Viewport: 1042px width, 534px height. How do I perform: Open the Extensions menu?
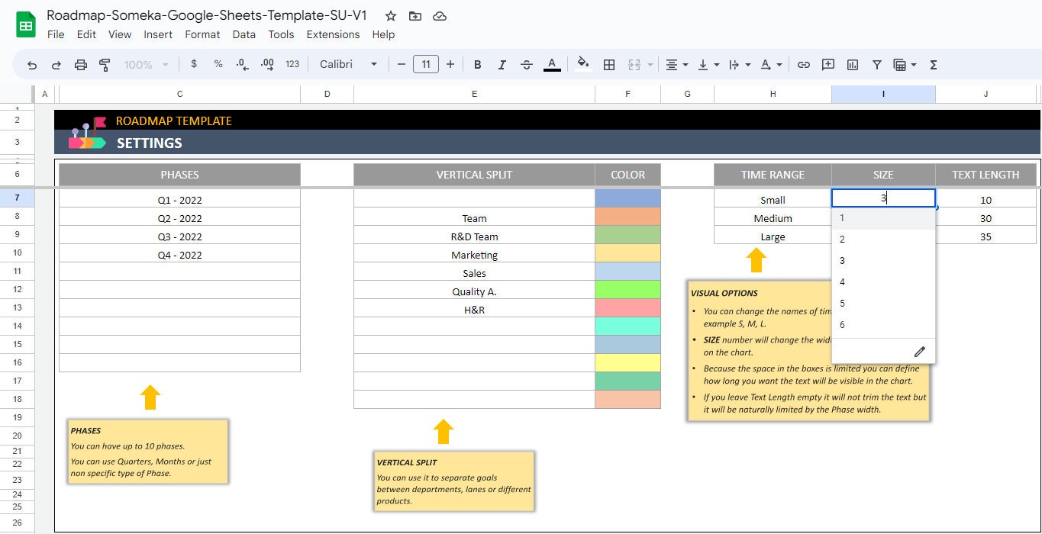click(x=333, y=34)
